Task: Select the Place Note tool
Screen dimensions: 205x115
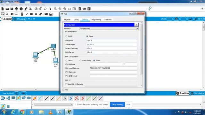Action: click(22, 14)
